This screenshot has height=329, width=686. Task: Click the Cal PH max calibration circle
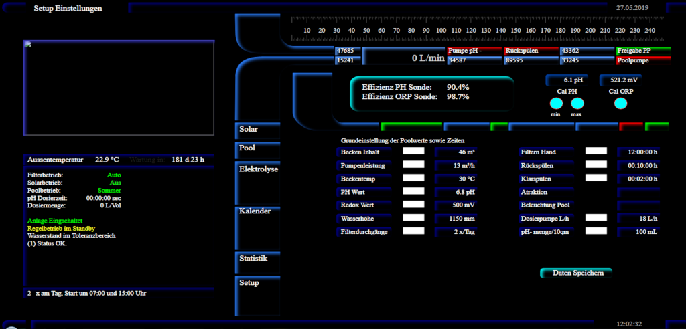[577, 104]
